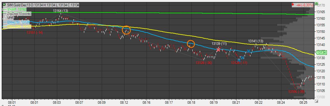Click the 08:03 time axis label
330x106 pixels.
[x=57, y=103]
